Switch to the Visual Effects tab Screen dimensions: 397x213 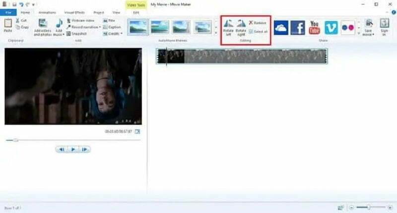click(x=74, y=12)
